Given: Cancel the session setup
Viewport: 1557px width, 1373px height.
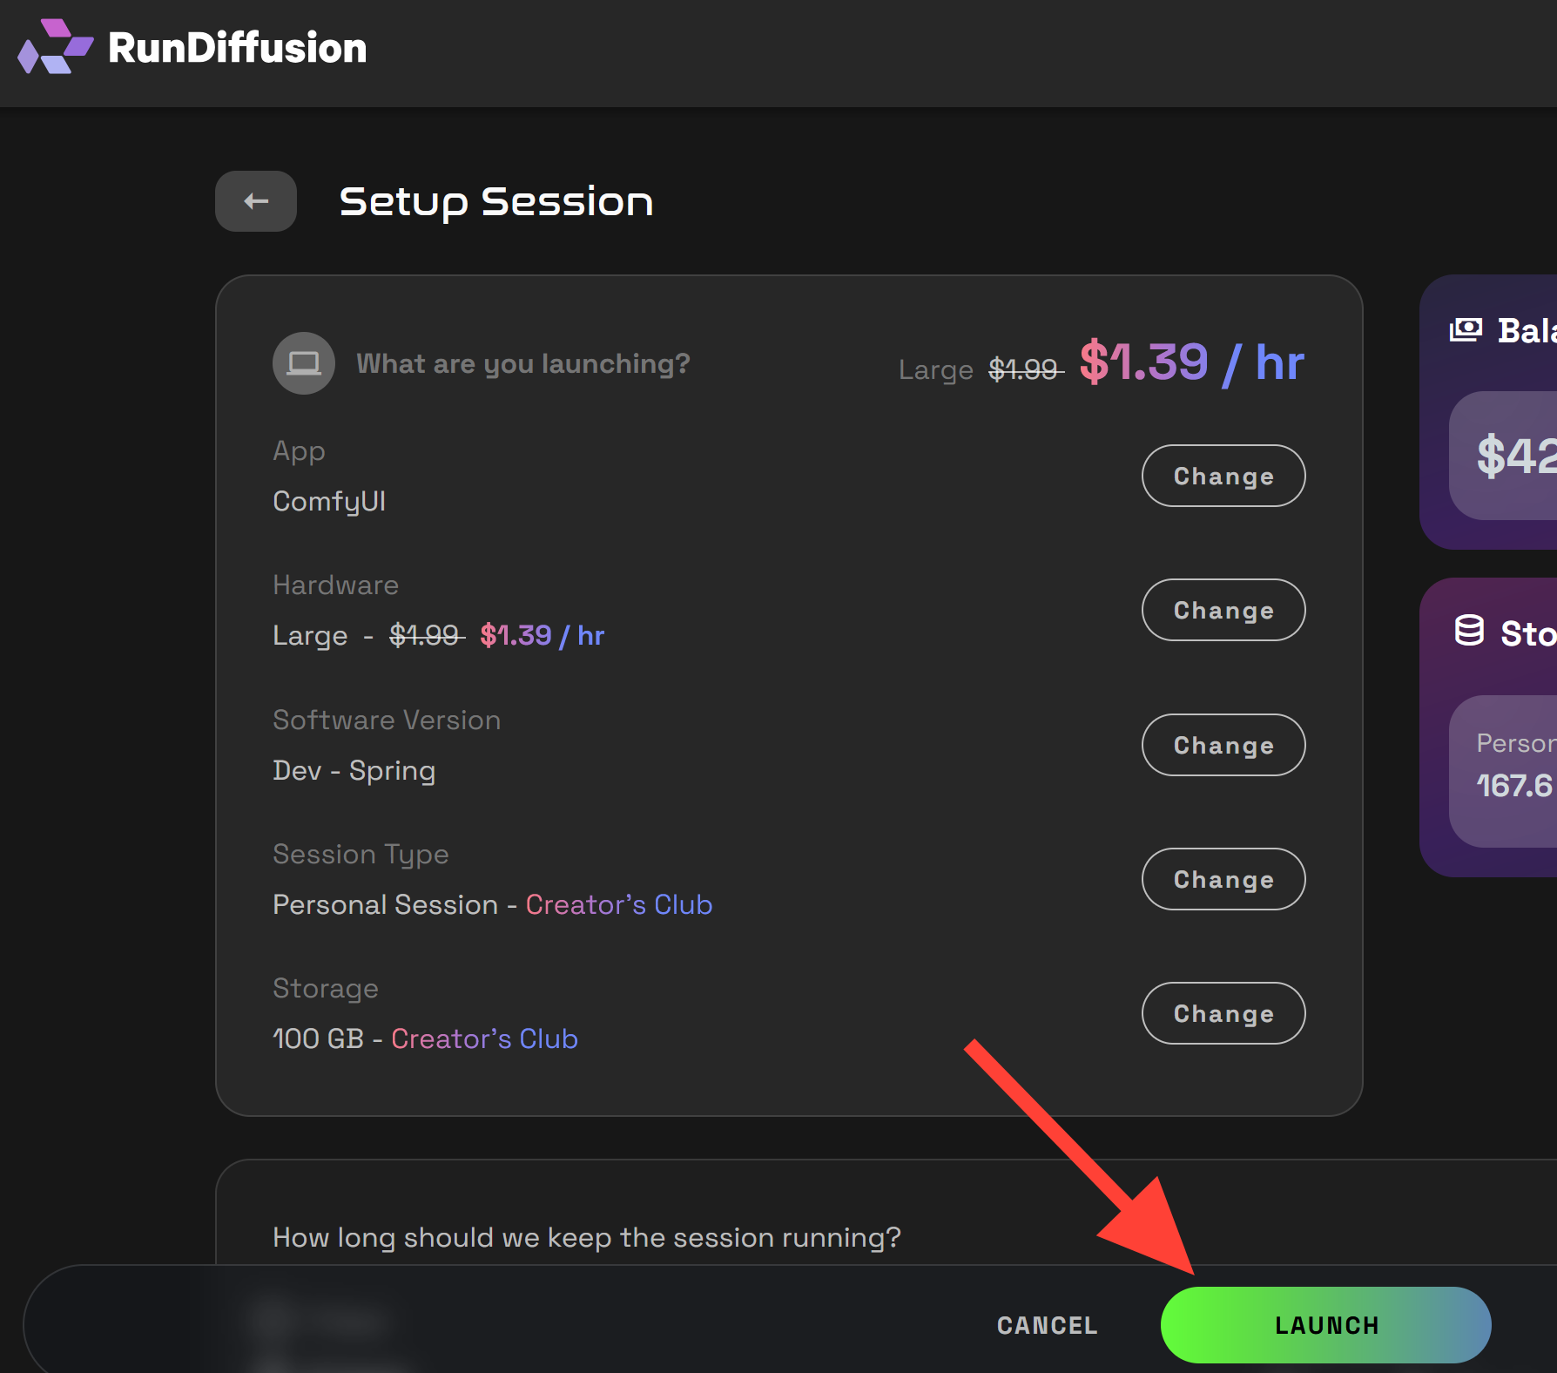Looking at the screenshot, I should (x=1047, y=1325).
